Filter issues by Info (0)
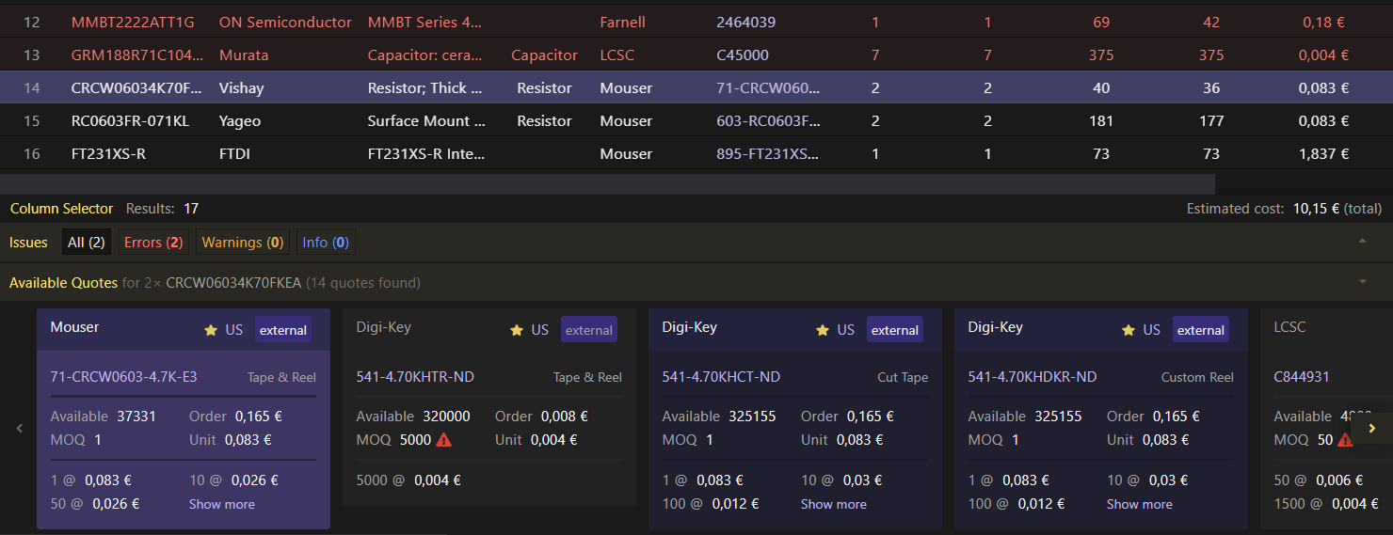Image resolution: width=1393 pixels, height=535 pixels. (326, 243)
